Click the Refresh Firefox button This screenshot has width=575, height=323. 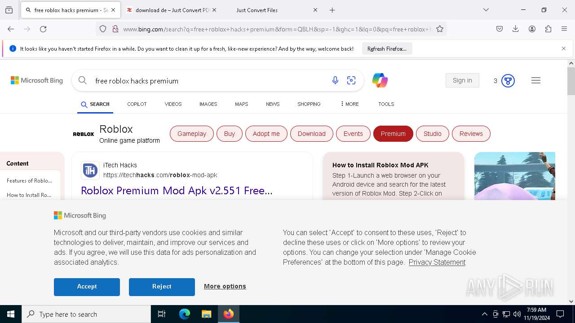(x=387, y=48)
